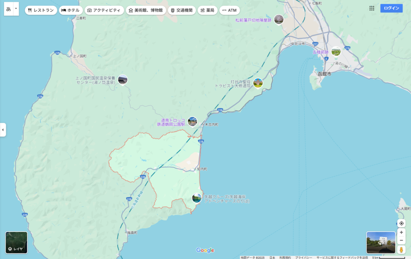Click the 道南トロッコ鉄道鶴岡公園駅 photo pin
Viewport: 411px width, 259px height.
pos(192,122)
